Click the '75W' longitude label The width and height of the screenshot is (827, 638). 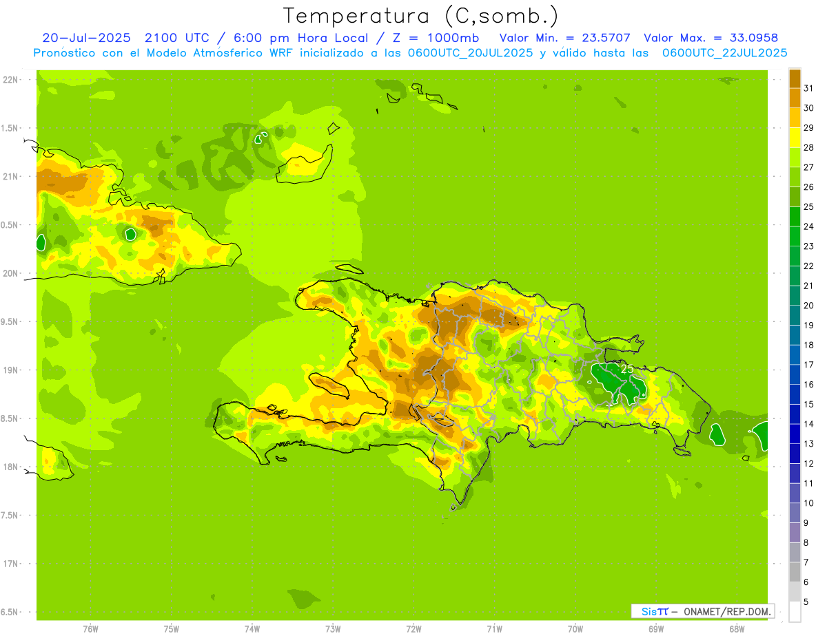point(171,629)
